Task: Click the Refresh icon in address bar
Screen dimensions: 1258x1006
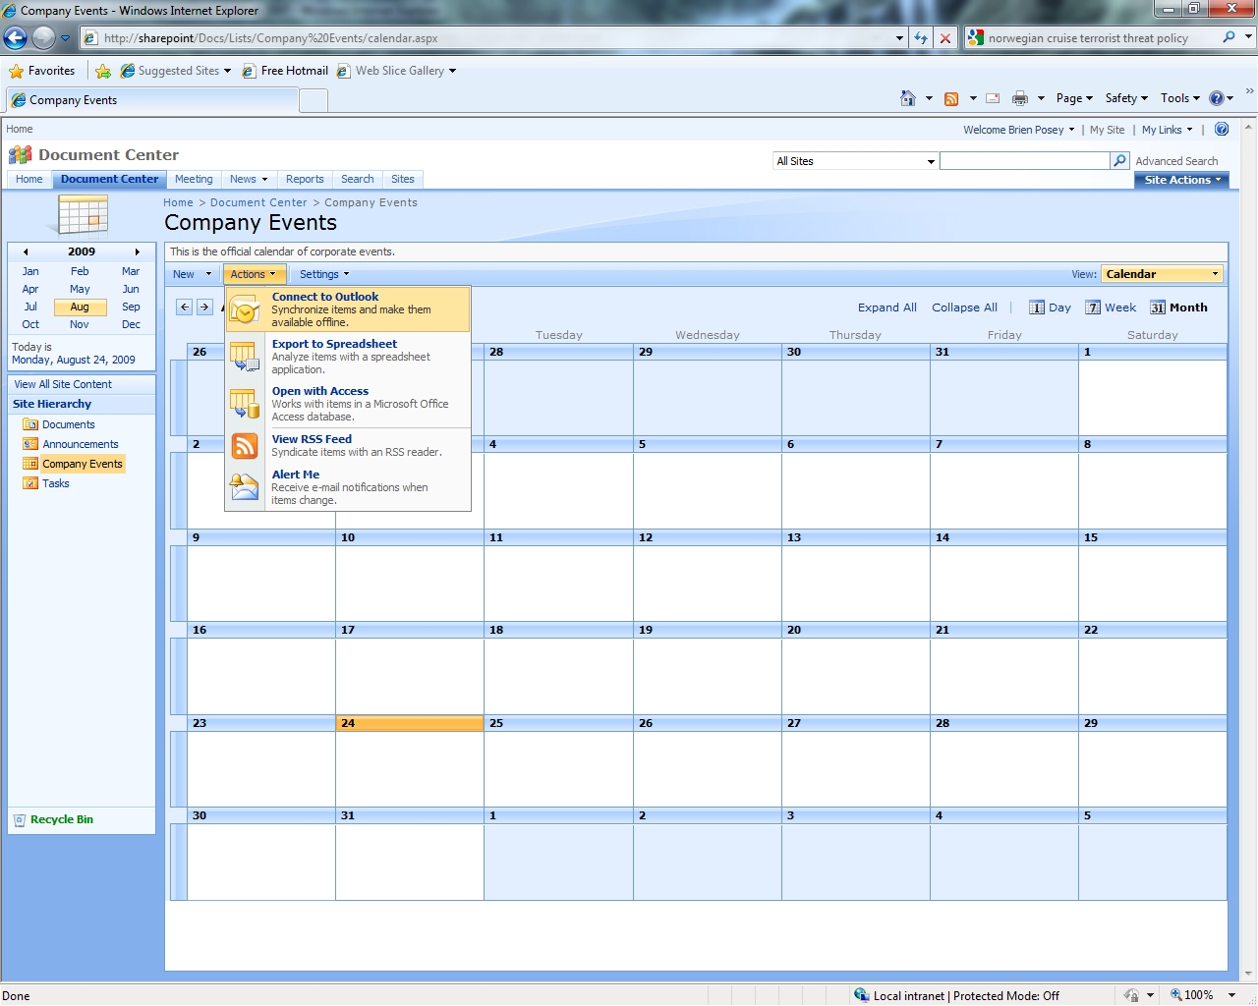Action: click(921, 38)
